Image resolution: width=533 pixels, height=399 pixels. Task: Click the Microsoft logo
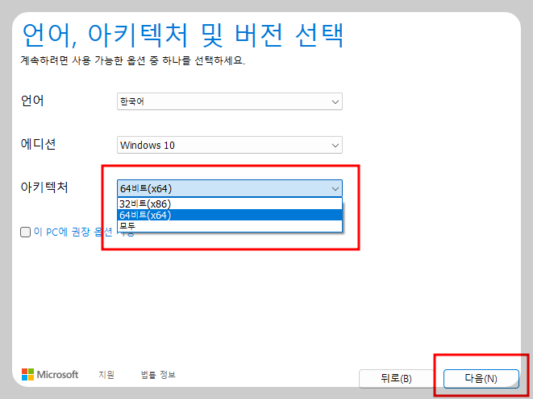point(50,375)
